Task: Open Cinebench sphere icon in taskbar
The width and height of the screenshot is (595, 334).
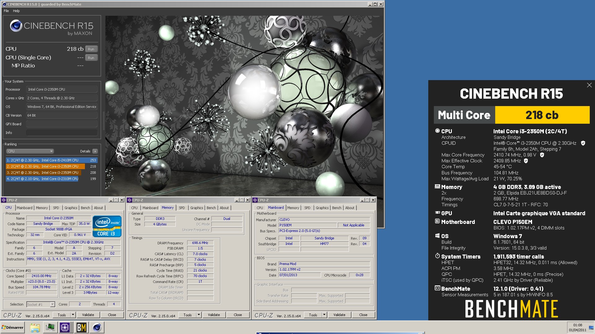Action: pyautogui.click(x=97, y=328)
